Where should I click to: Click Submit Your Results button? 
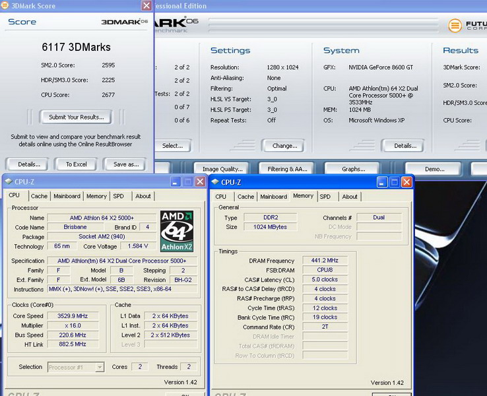pyautogui.click(x=76, y=117)
